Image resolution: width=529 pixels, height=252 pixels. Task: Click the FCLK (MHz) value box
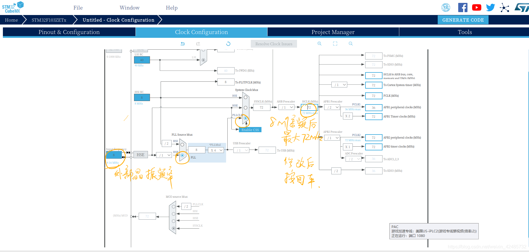click(374, 96)
